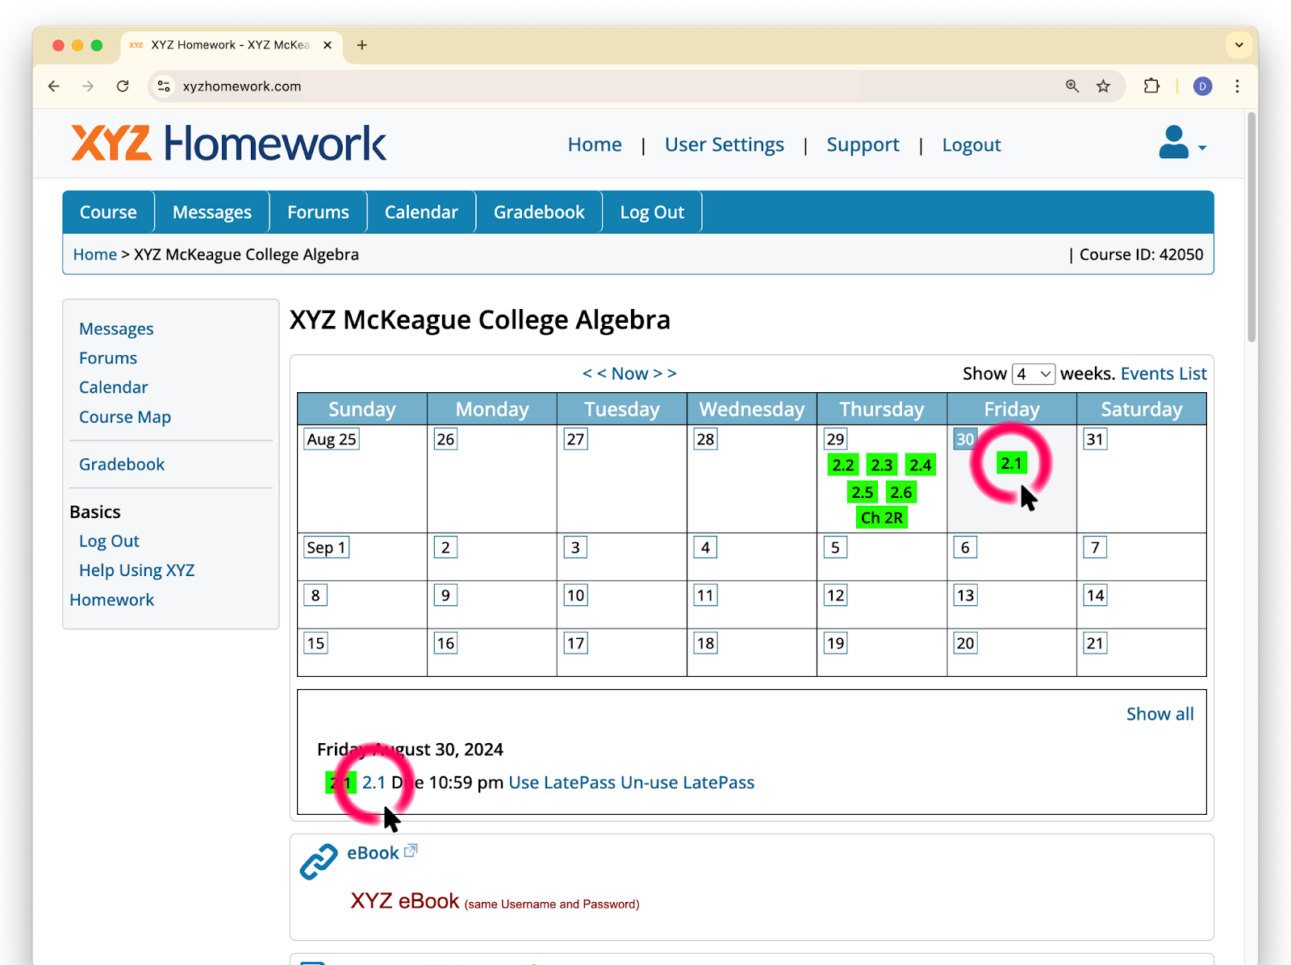Click the browser forward arrow

pyautogui.click(x=88, y=86)
